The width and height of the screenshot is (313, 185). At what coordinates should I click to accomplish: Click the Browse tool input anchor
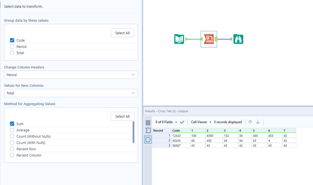point(231,39)
